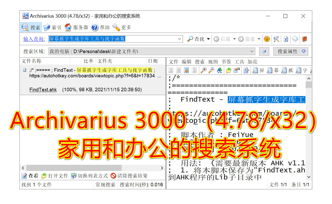Jump to highlighted word 屏 in preview toolbar

[258, 71]
